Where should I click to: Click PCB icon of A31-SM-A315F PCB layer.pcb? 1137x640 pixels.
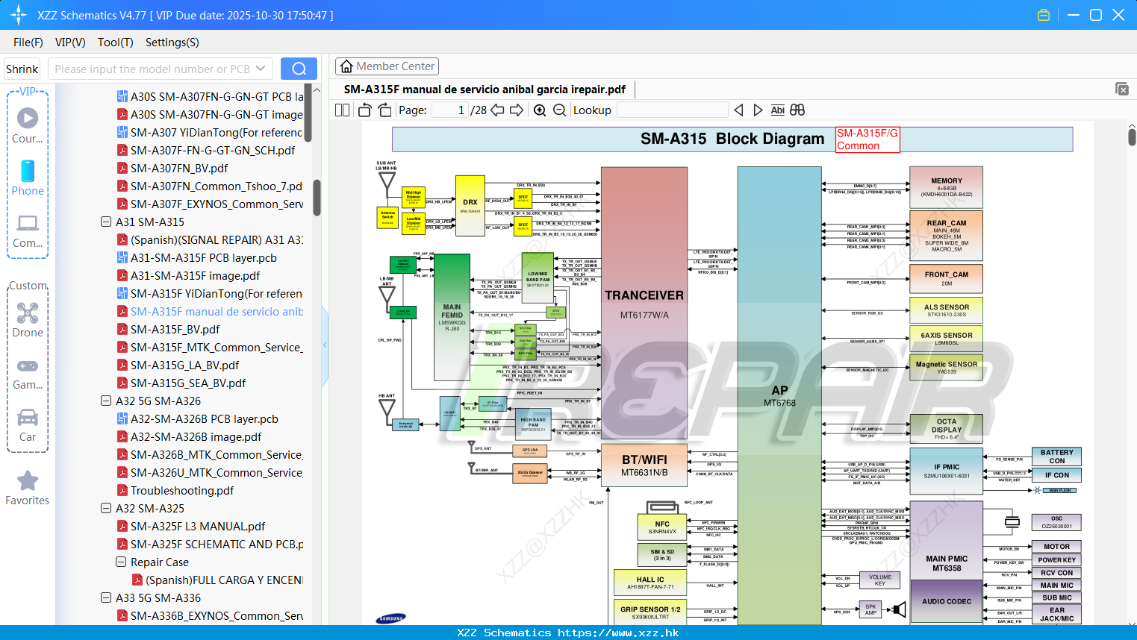pos(122,257)
